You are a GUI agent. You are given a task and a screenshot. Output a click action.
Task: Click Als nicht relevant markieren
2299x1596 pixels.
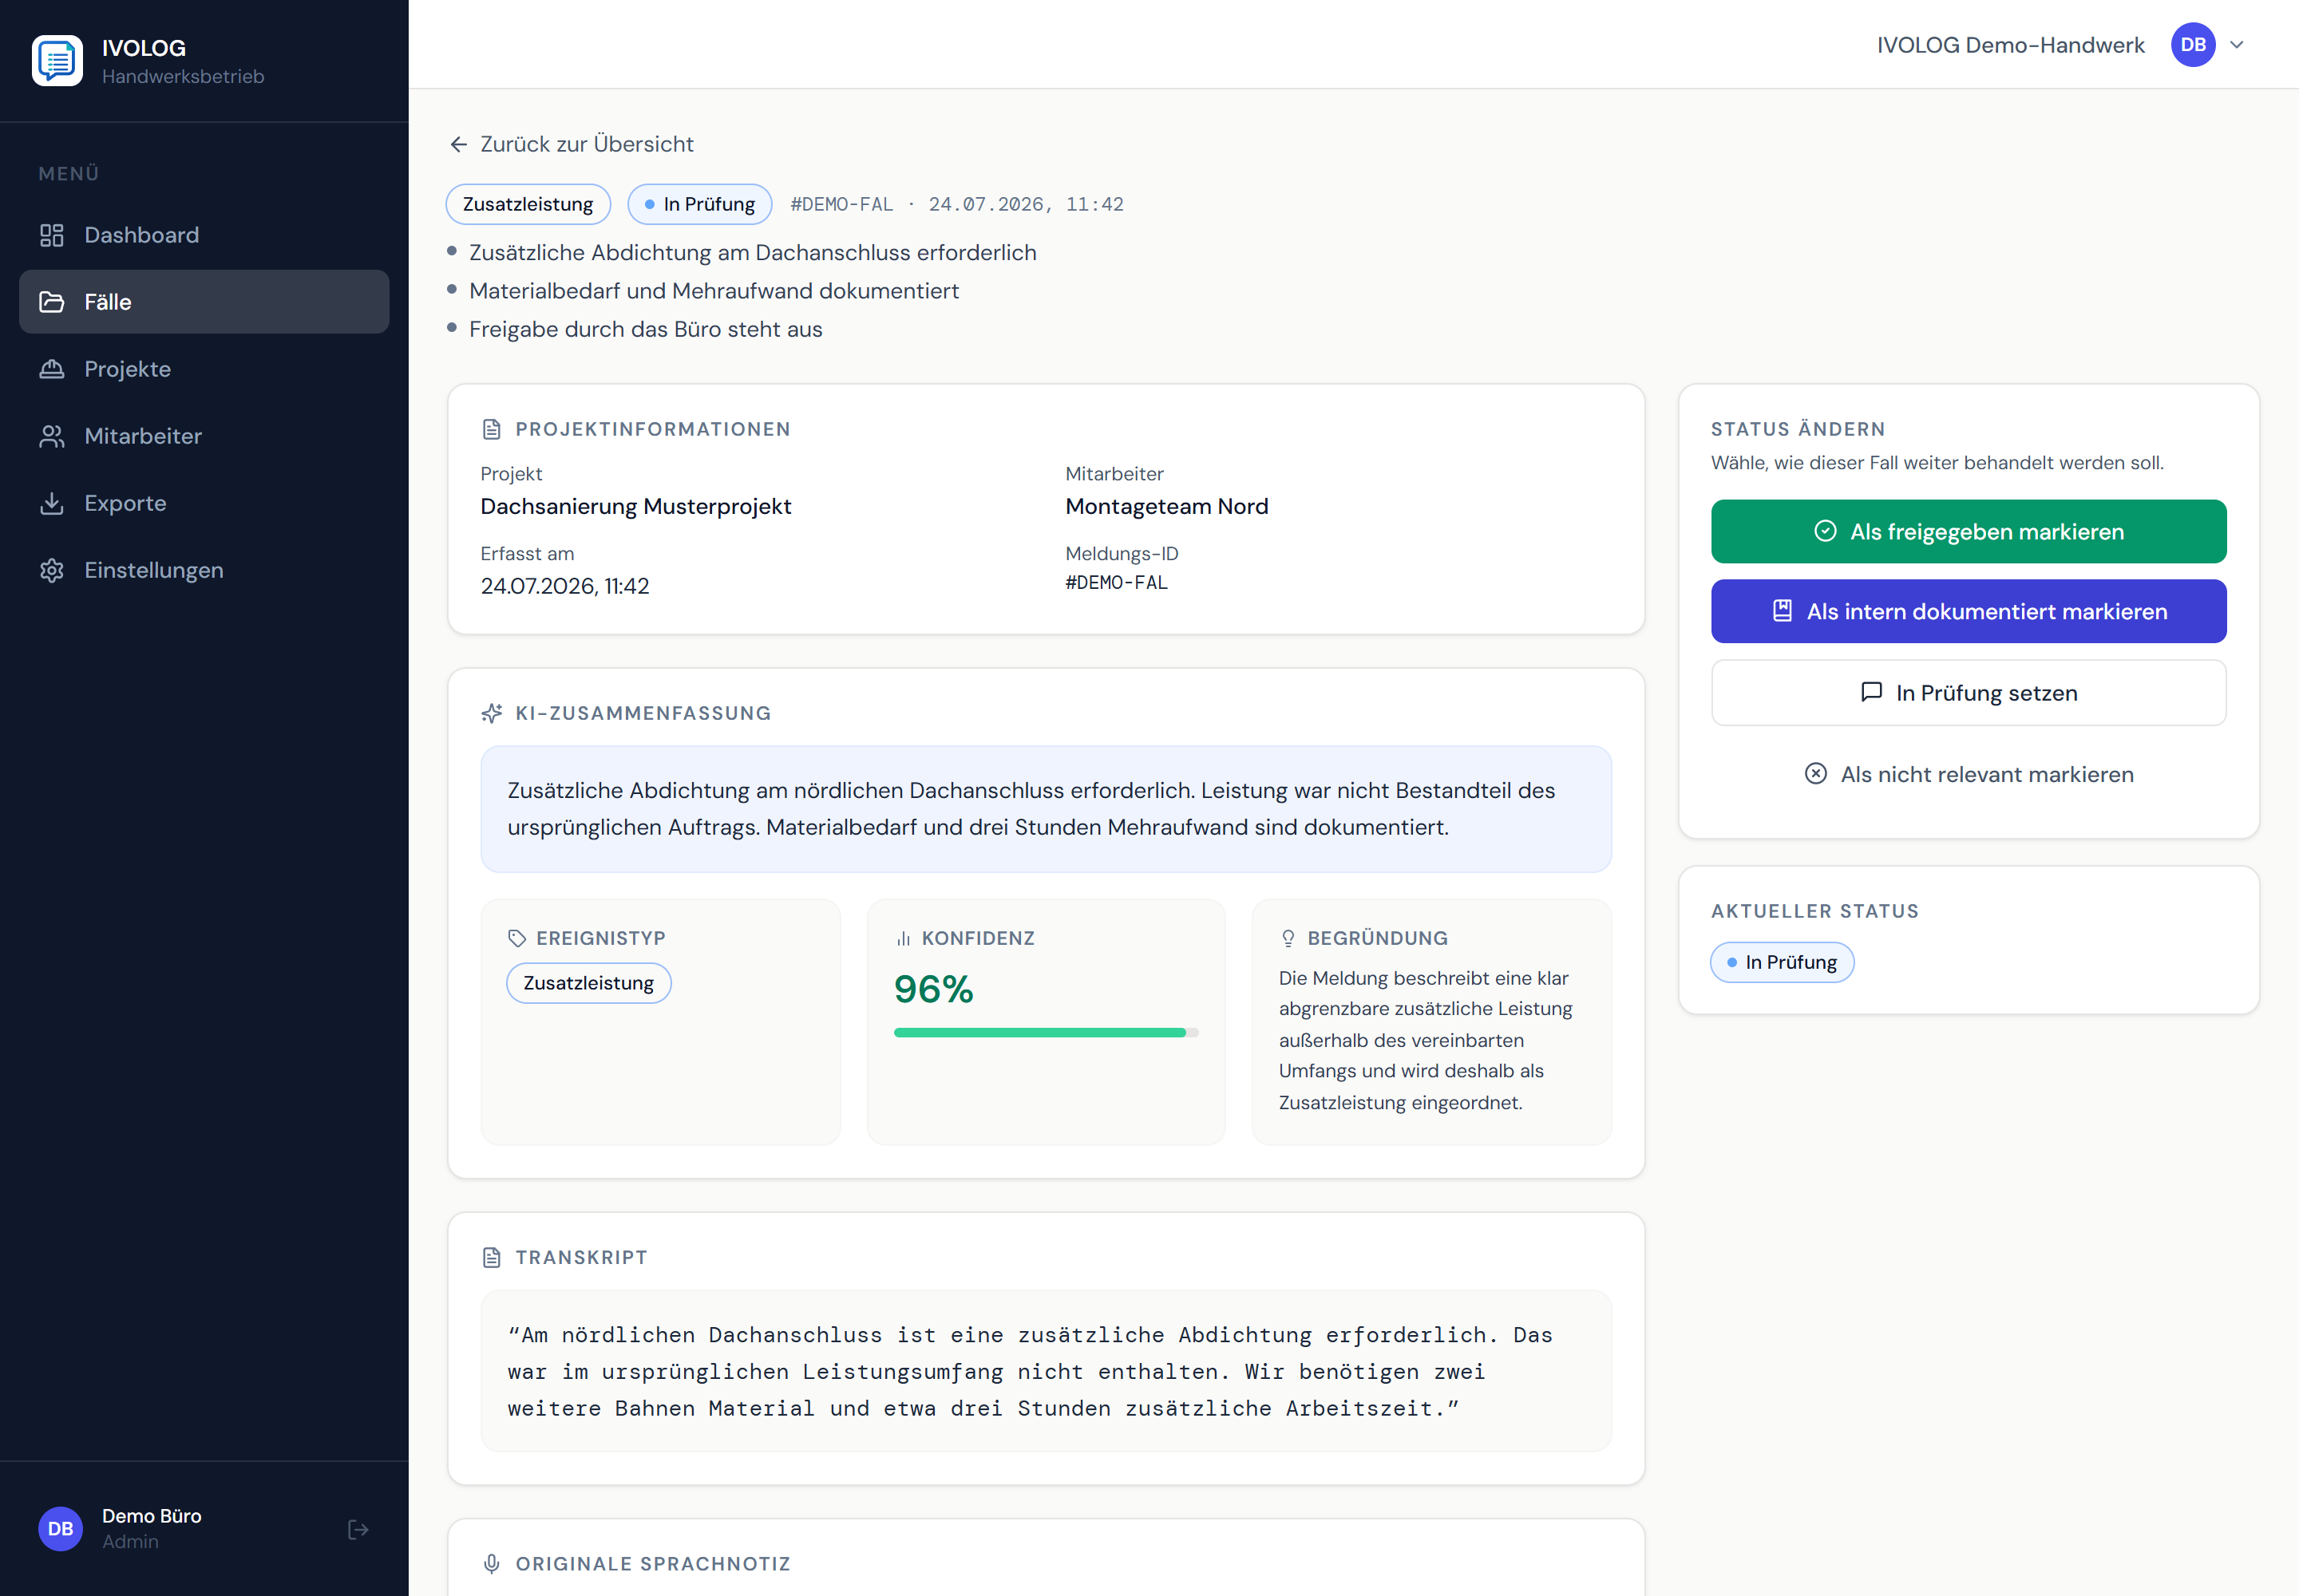point(1968,774)
